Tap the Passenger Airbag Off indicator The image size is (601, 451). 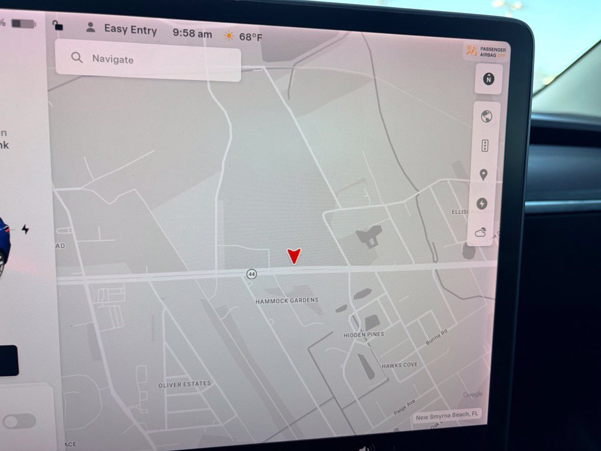[486, 52]
